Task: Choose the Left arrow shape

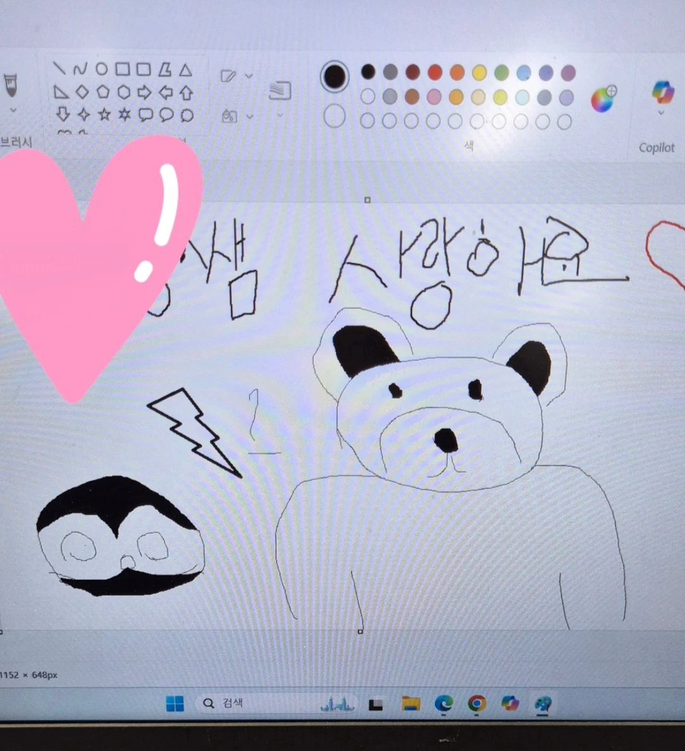Action: pos(166,92)
